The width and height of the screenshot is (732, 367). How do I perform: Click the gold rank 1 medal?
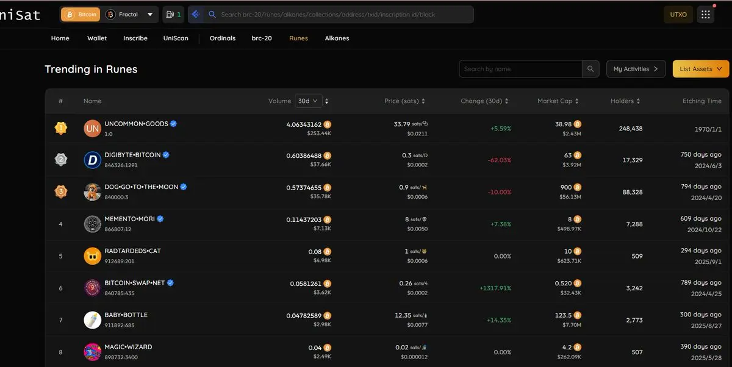click(61, 128)
